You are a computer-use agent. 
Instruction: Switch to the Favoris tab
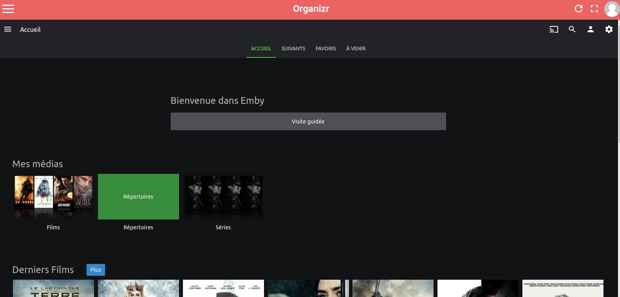click(326, 48)
